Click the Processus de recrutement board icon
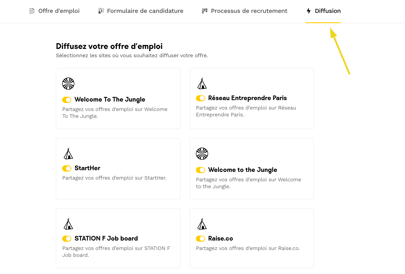 coord(205,11)
